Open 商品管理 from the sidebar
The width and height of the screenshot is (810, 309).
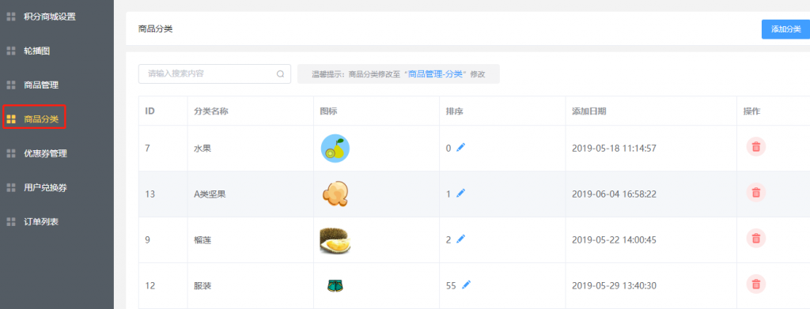41,85
